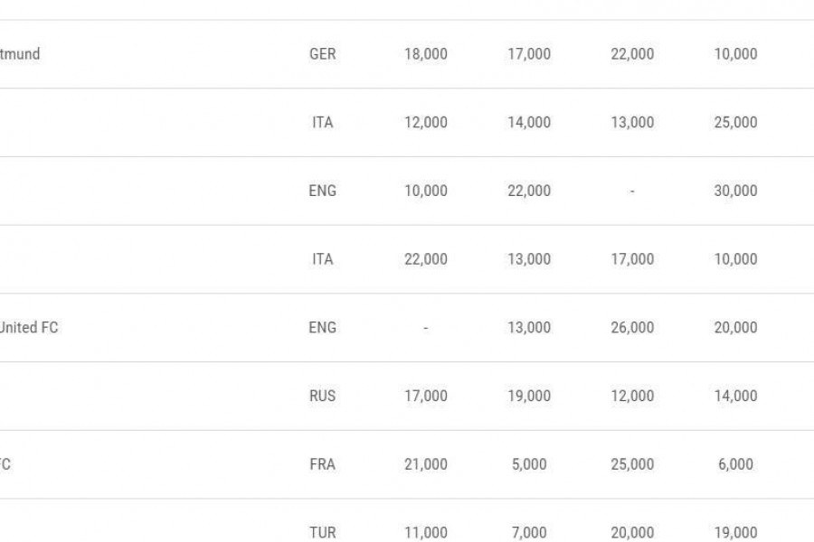Viewport: 814px width, 542px height.
Task: Select the 30,000 value in the first ENG row
Action: tap(735, 191)
